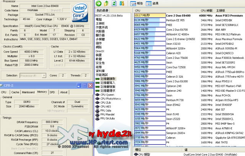Open the 結果 results toolbar button
The width and height of the screenshot is (245, 156).
pos(152,3)
